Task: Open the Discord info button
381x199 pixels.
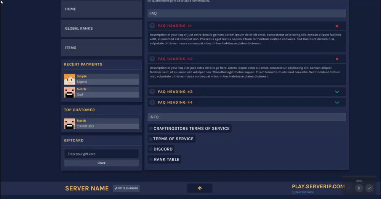Action: pos(161,149)
